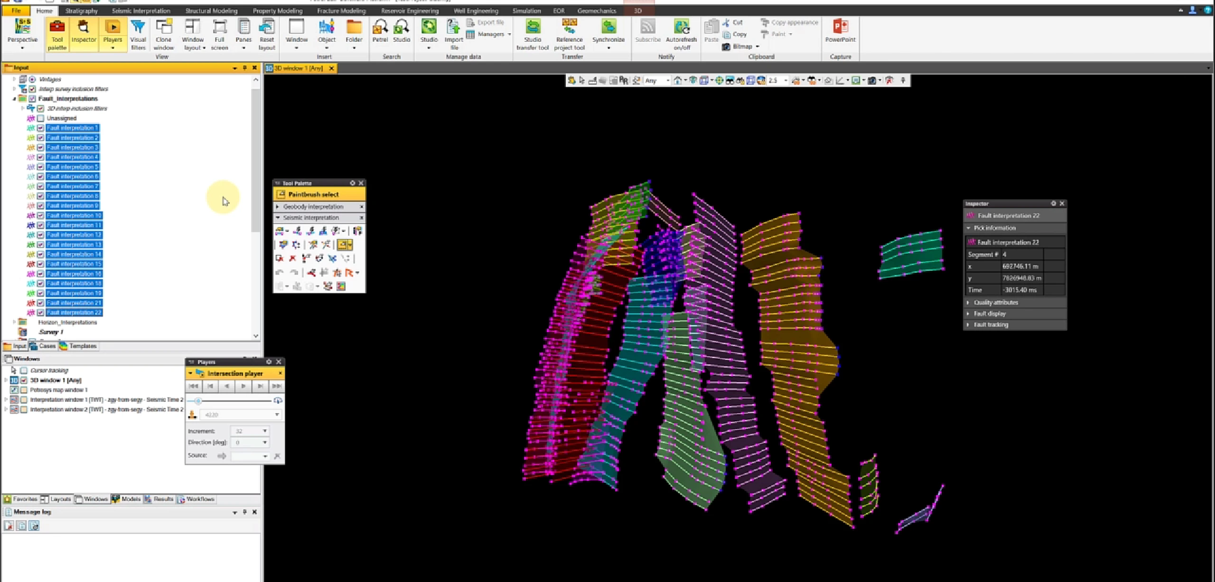Uncheck Fault interpretation 10 checkbox
This screenshot has width=1215, height=582.
[x=40, y=215]
